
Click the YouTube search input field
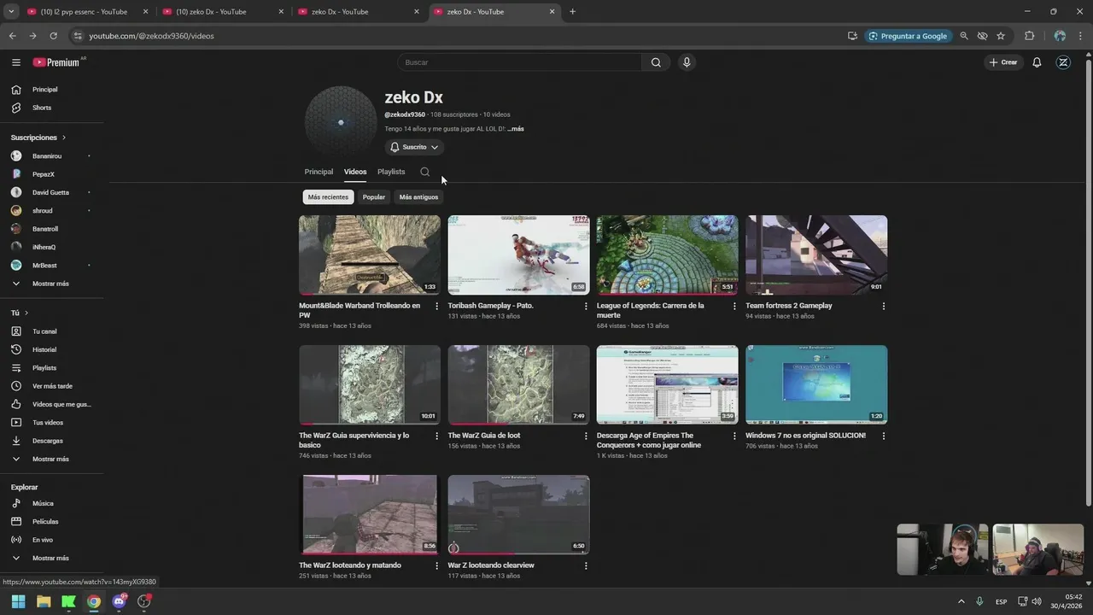click(x=519, y=62)
